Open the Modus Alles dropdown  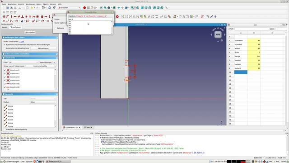[43, 102]
